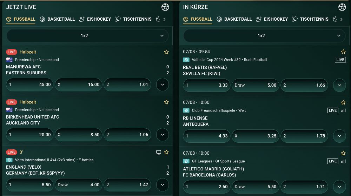Open live stream icon for England vs Germany

tap(159, 152)
